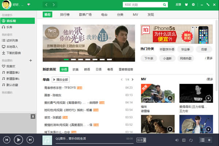Go back to the previous track
Screen dimensions: 219x146
tap(7, 139)
